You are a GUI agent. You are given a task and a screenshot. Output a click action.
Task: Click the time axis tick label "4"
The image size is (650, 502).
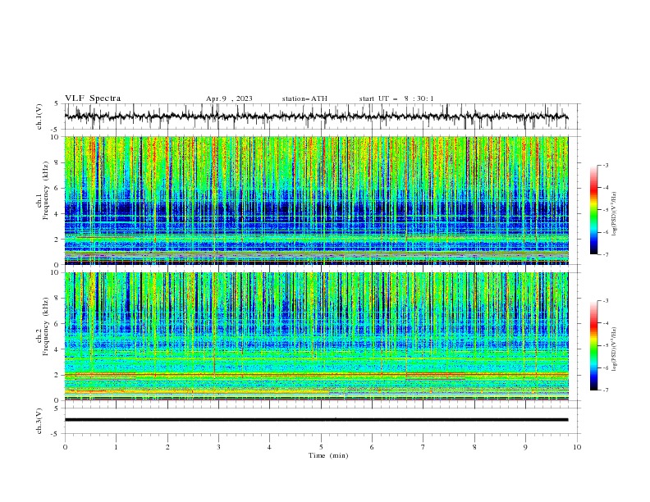(x=269, y=447)
